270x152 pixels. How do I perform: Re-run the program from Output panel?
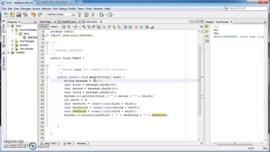click(207, 26)
